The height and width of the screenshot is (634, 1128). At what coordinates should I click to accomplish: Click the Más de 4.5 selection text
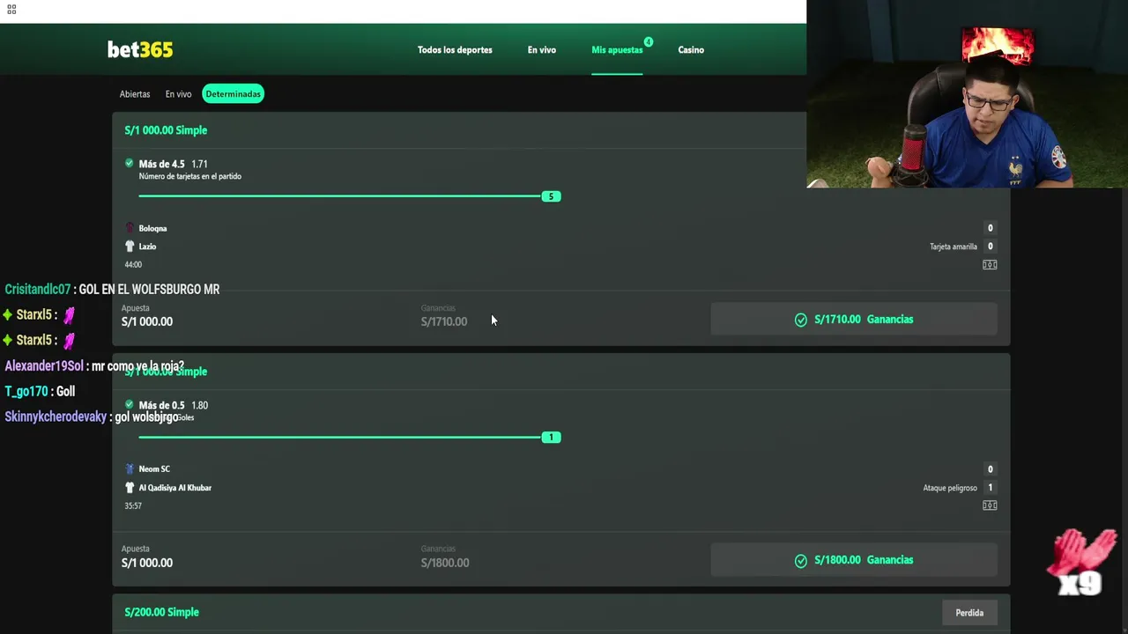[x=161, y=164]
